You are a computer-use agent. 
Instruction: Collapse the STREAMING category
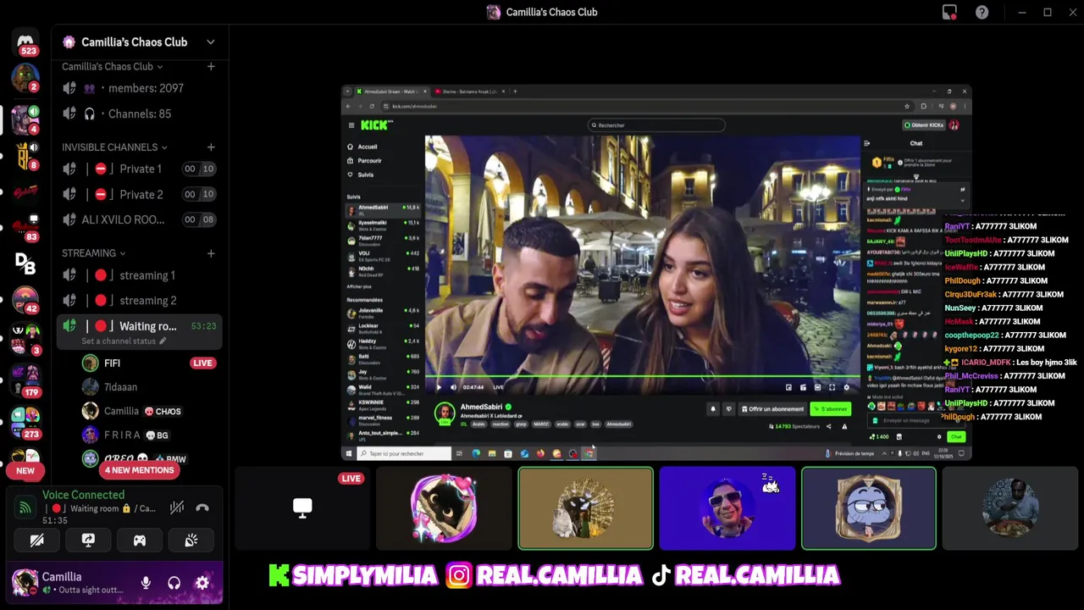point(93,253)
